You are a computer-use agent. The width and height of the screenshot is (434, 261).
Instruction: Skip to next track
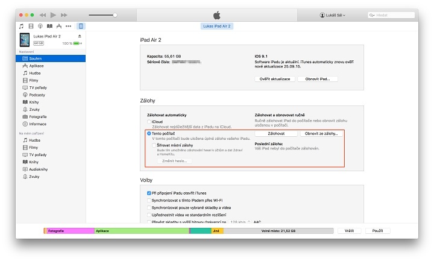(64, 15)
